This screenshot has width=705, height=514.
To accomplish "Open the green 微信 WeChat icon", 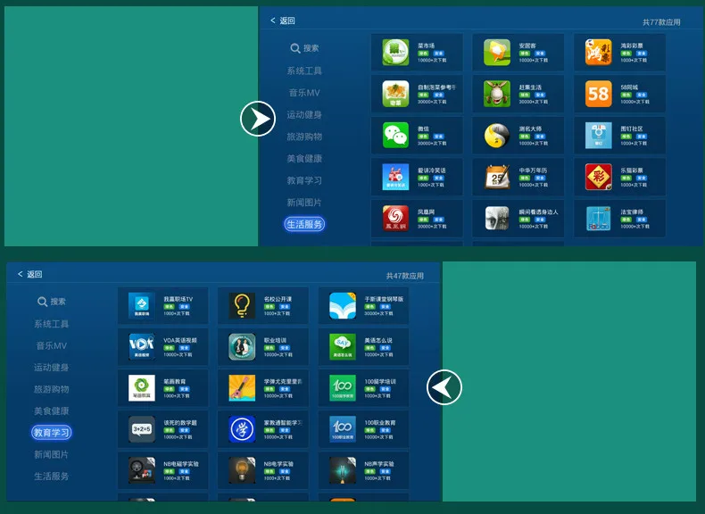I will click(395, 135).
